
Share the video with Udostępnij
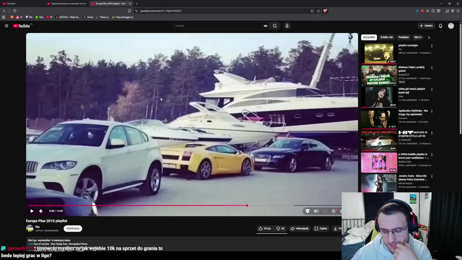299,228
